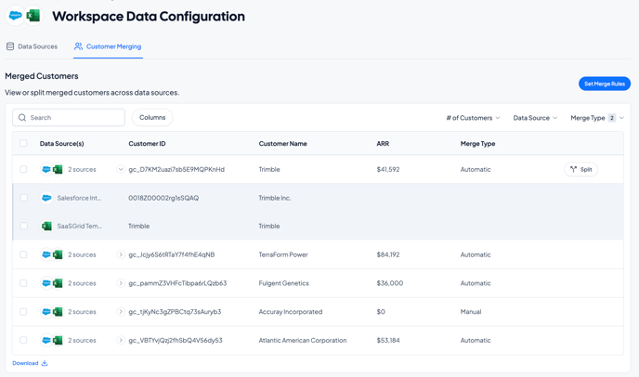This screenshot has width=639, height=377.
Task: Collapse the expanded Trimble customer row
Action: pos(121,170)
